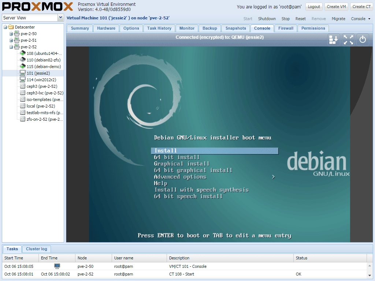The width and height of the screenshot is (375, 281).
Task: Click monitor icon of VM 114 (win2012r2)
Action: 23,79
